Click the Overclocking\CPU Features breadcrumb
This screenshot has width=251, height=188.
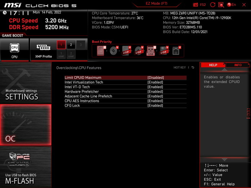click(79, 68)
